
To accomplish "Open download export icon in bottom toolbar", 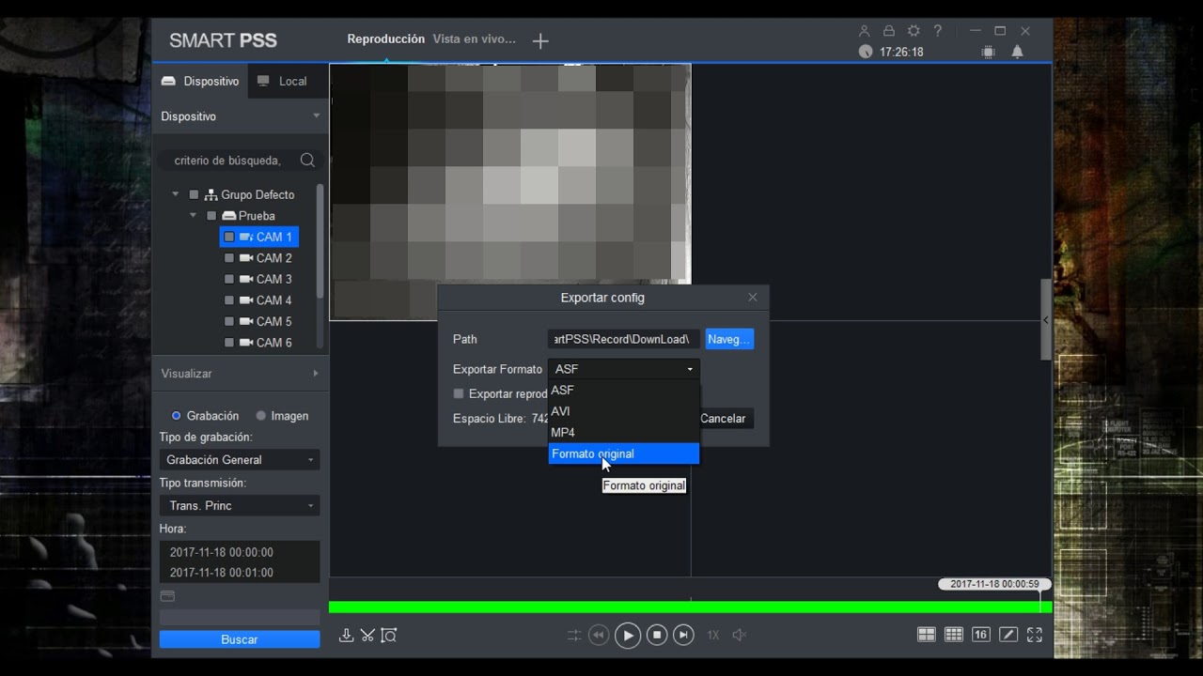I will 346,635.
